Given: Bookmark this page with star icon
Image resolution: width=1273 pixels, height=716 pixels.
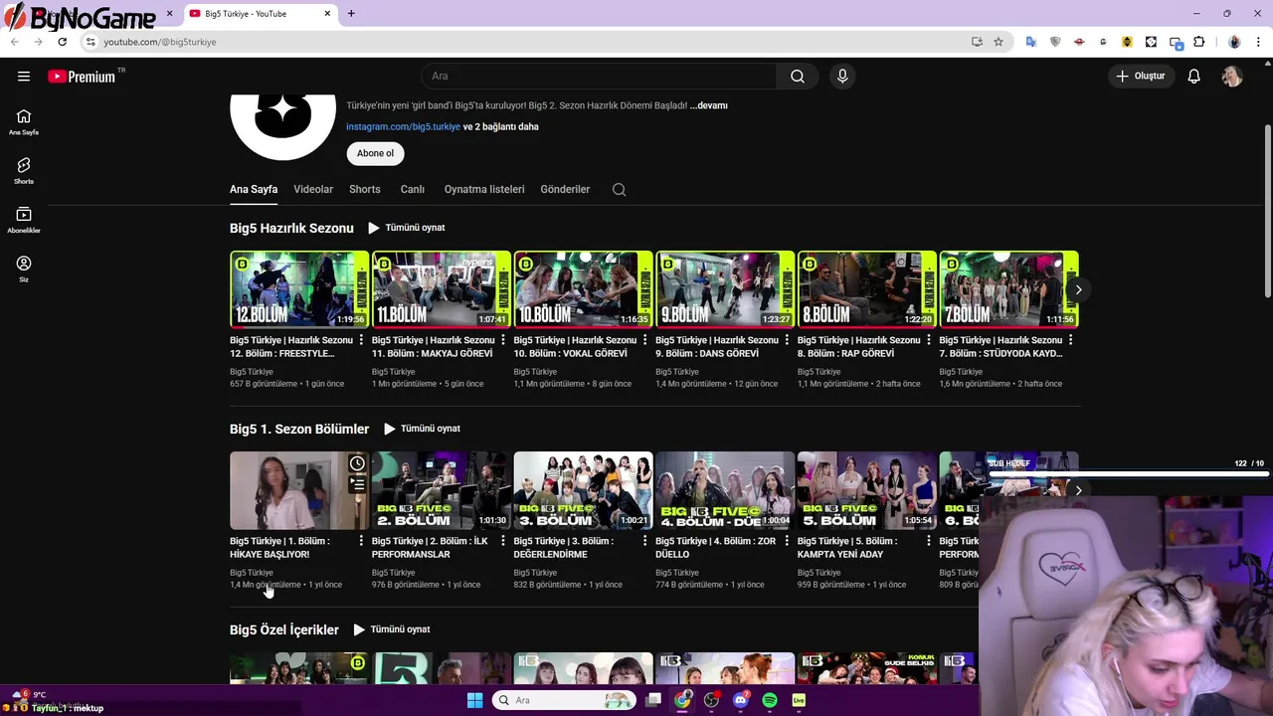Looking at the screenshot, I should pos(999,42).
